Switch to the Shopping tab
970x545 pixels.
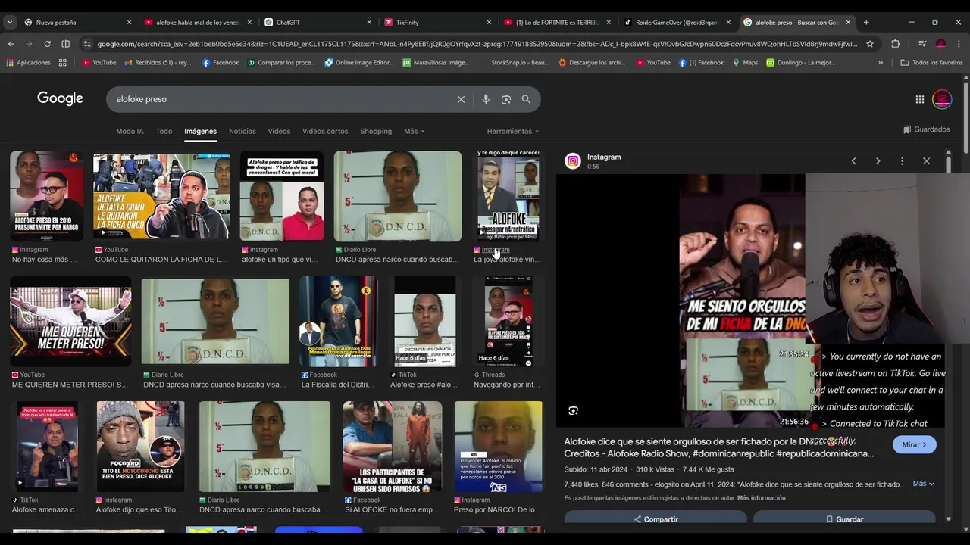[376, 131]
